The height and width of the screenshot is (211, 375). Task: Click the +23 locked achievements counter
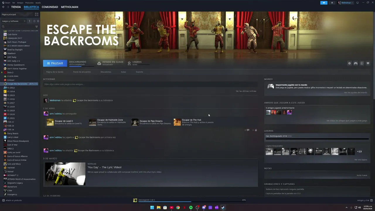click(359, 152)
